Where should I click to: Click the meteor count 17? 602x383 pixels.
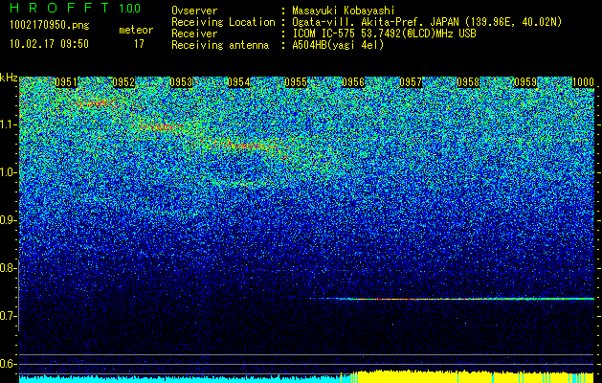tap(139, 44)
